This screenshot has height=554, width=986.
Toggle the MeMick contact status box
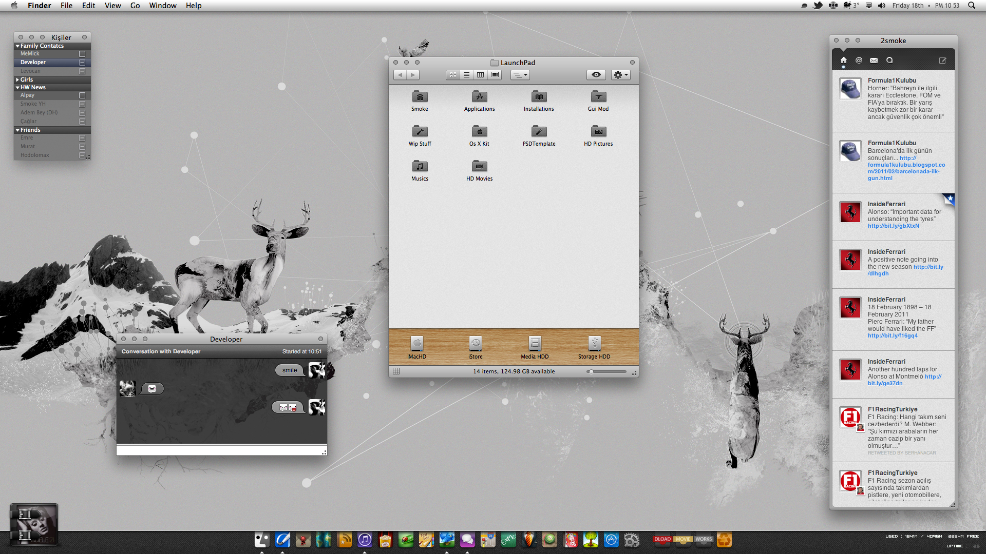coord(82,54)
